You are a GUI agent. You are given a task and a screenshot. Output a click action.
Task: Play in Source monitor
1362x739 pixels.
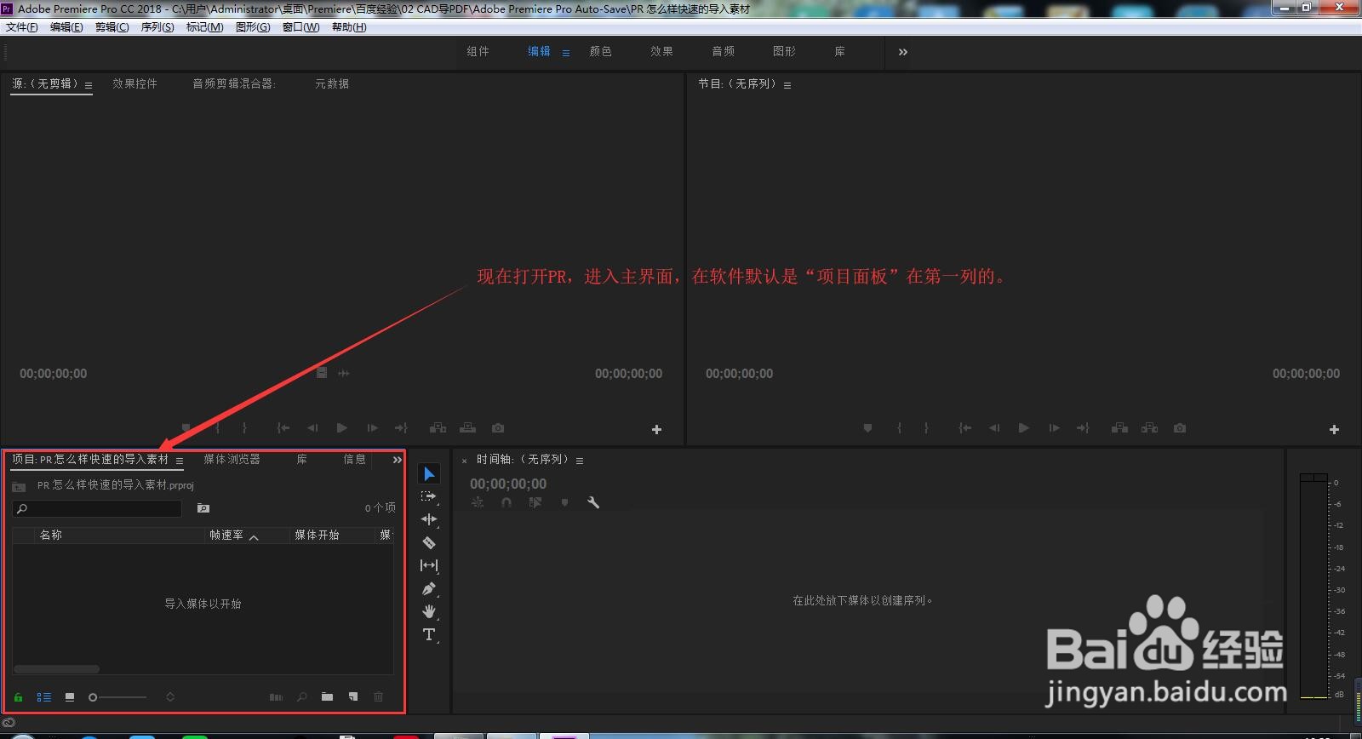click(341, 428)
